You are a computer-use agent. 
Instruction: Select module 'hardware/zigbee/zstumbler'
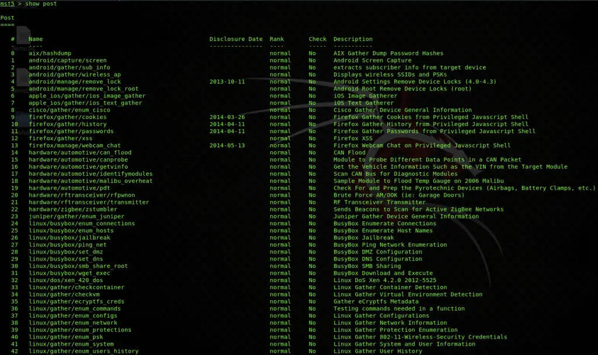pos(73,210)
